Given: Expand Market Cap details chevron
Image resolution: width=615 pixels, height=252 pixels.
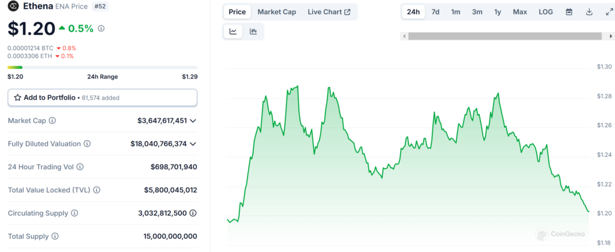Looking at the screenshot, I should pyautogui.click(x=193, y=121).
